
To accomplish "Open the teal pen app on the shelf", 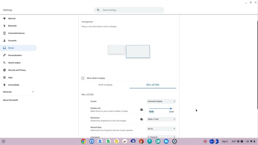I will 150,141.
